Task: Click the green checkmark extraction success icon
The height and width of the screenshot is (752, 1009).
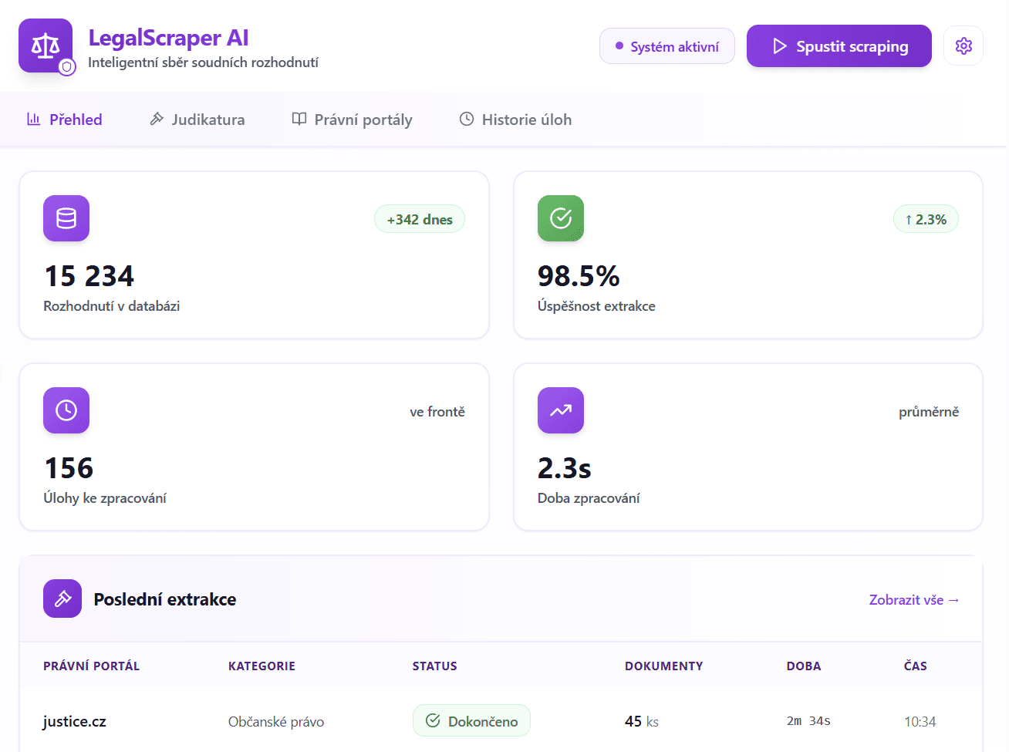Action: 561,218
